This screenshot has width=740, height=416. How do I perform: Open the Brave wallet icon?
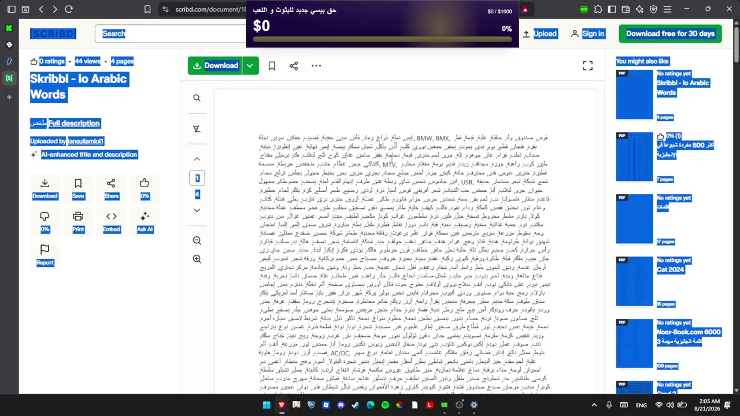[626, 9]
